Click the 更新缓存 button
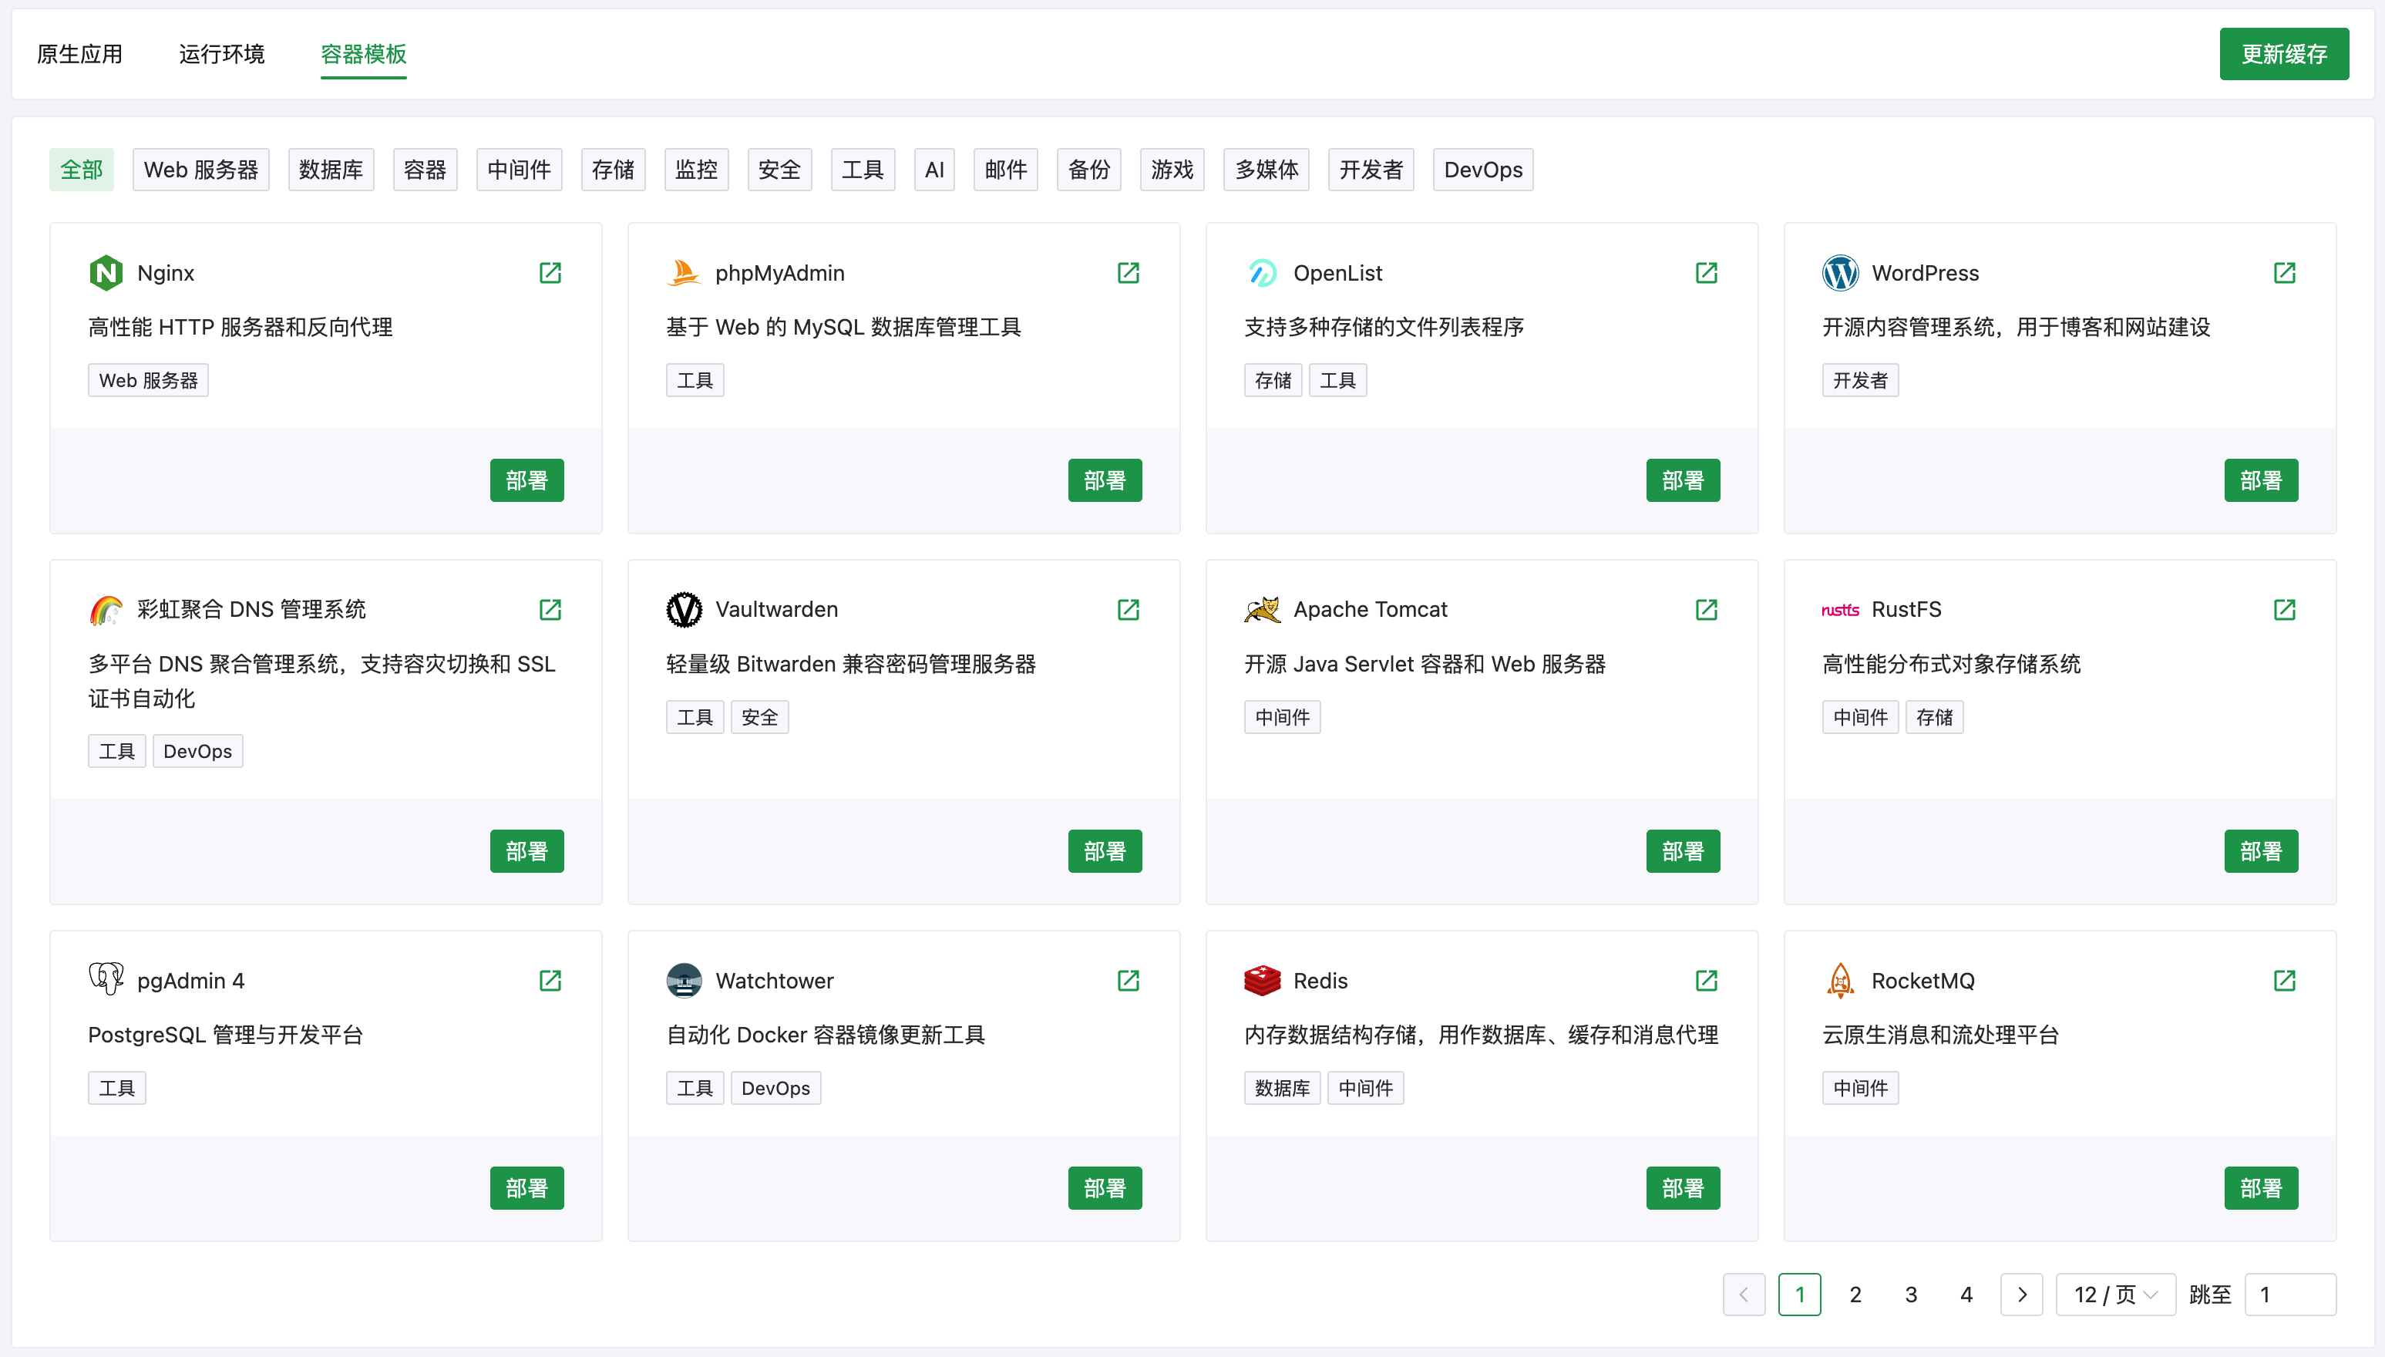This screenshot has width=2385, height=1357. [2283, 53]
